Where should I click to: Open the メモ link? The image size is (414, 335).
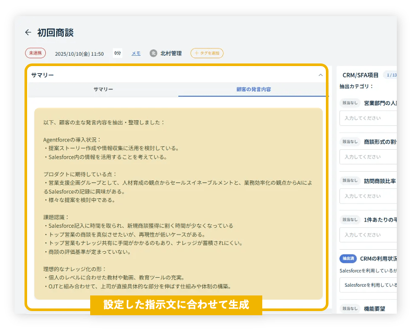tap(136, 53)
